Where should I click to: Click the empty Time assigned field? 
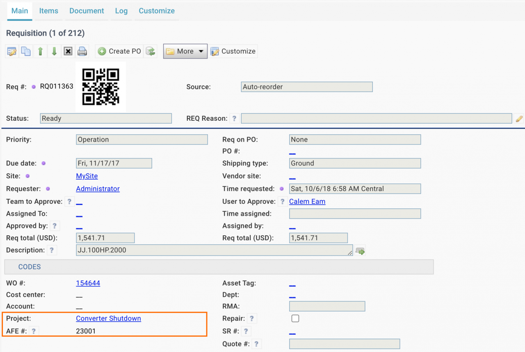coord(355,214)
